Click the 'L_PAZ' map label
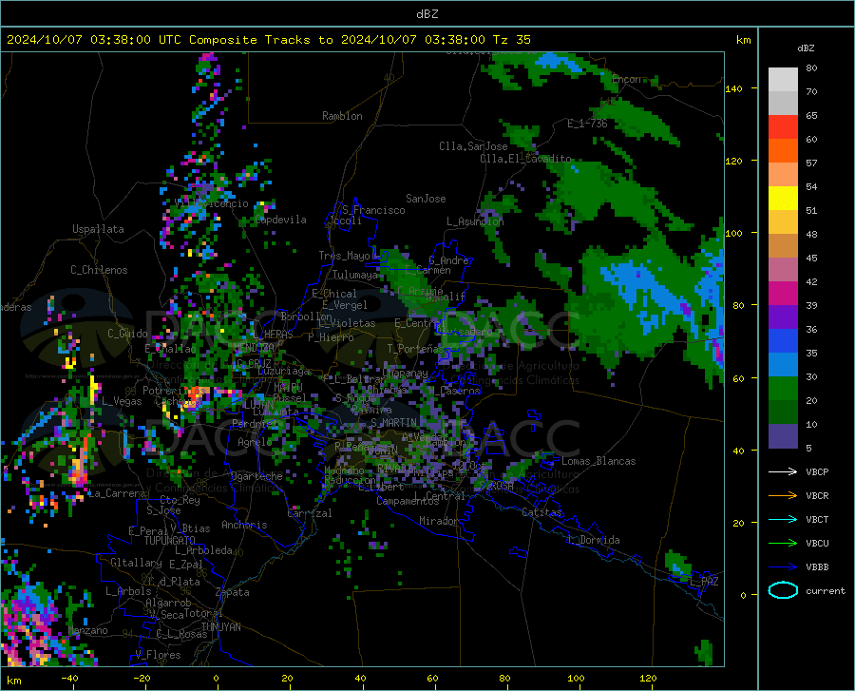Screen dimensions: 855x691 [704, 582]
